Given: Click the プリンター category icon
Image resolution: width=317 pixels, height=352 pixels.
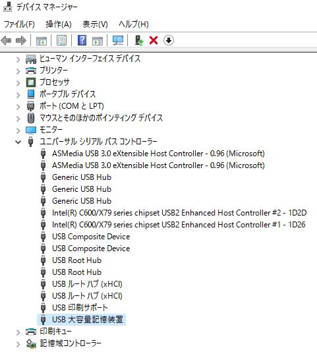Looking at the screenshot, I should click(31, 71).
